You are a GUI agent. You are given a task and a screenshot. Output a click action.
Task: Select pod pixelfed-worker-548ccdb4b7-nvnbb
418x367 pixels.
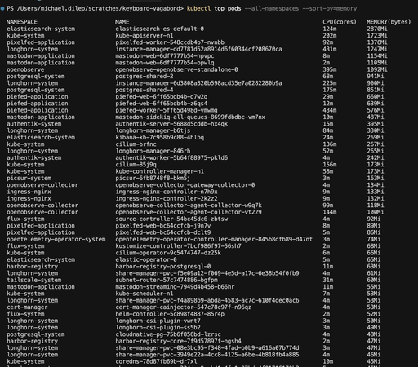pyautogui.click(x=170, y=42)
